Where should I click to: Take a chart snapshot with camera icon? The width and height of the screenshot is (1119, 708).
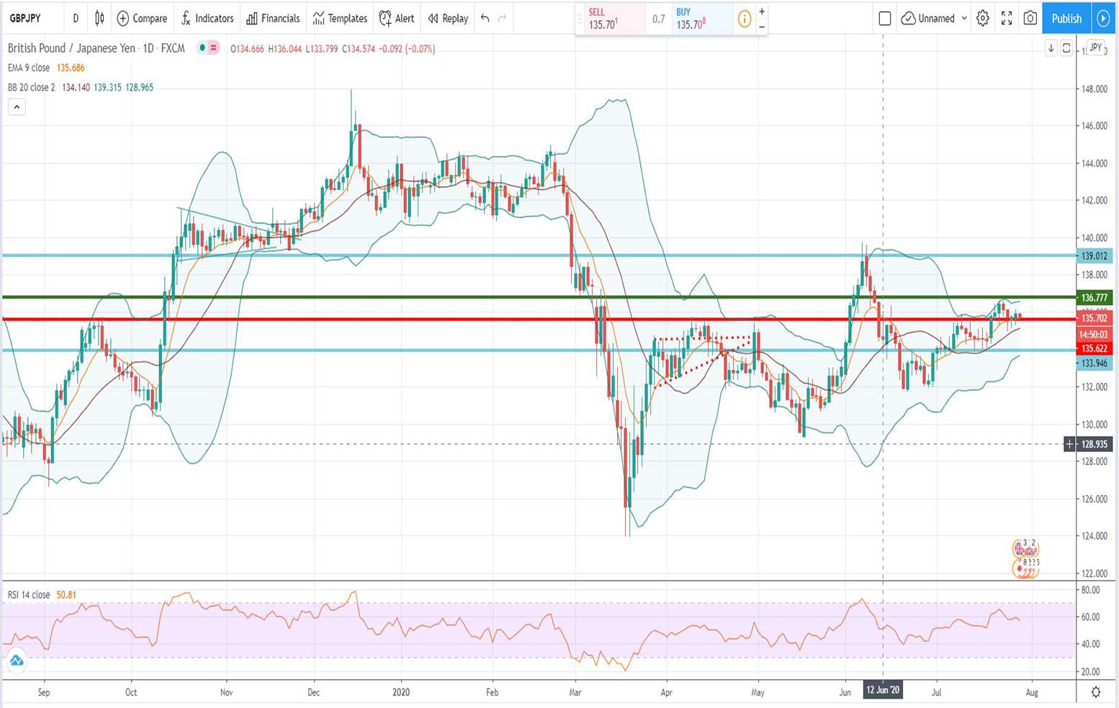click(x=1030, y=19)
